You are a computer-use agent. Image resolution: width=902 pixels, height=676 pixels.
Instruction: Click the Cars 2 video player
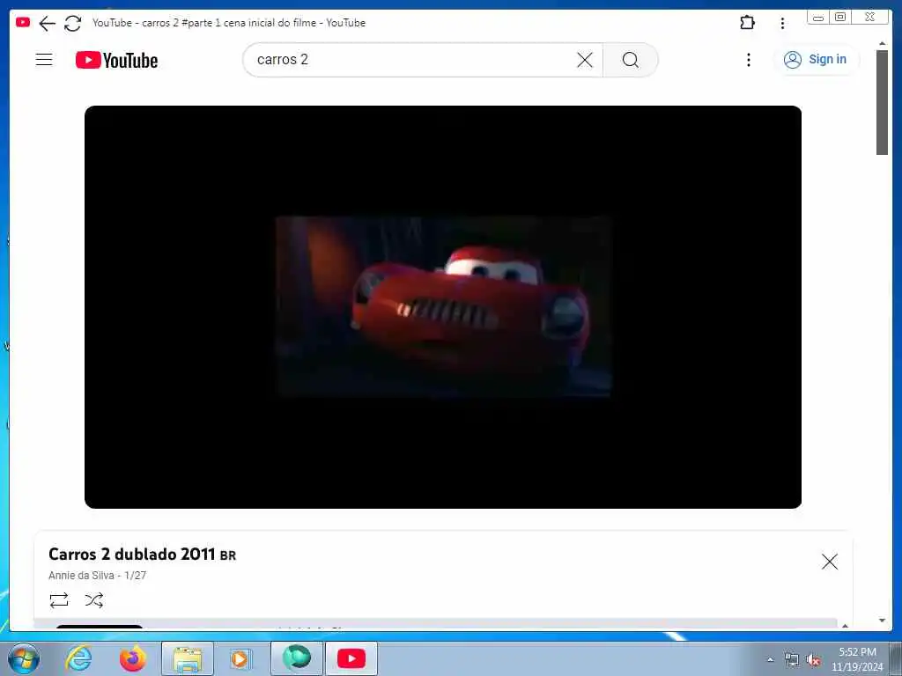click(x=443, y=307)
